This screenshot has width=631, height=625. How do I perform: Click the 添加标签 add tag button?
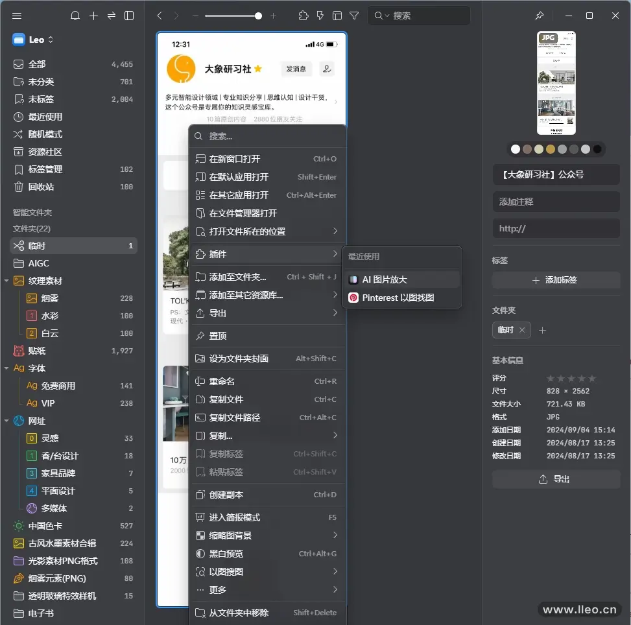[x=556, y=278]
